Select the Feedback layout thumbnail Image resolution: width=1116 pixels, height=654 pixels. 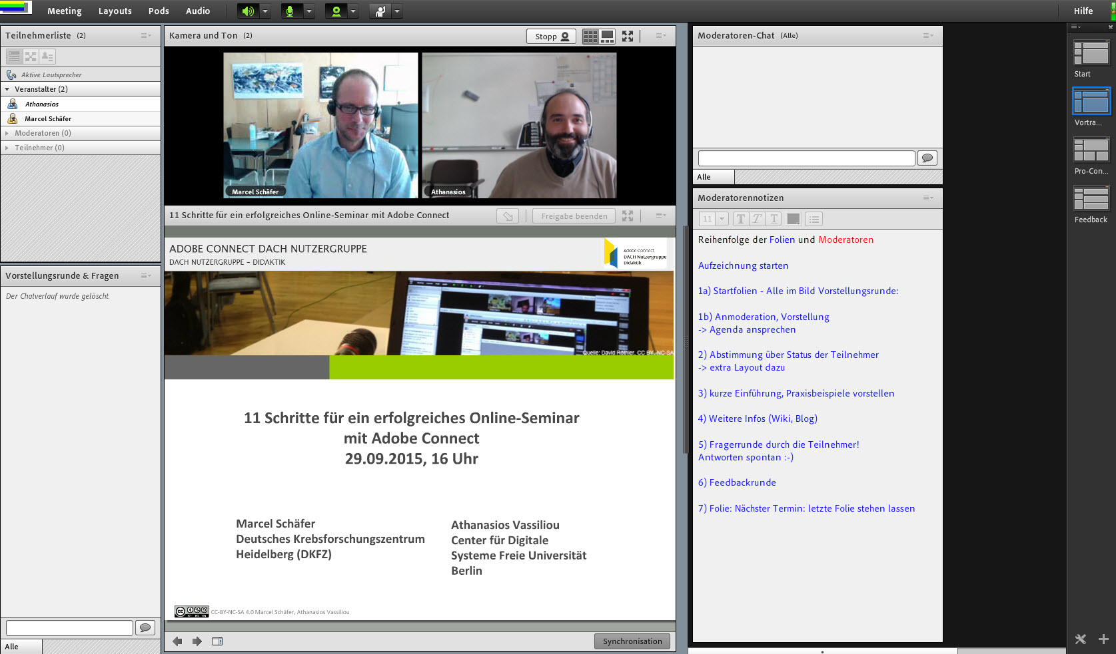tap(1091, 199)
